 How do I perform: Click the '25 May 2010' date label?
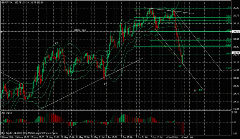[x=7, y=137]
